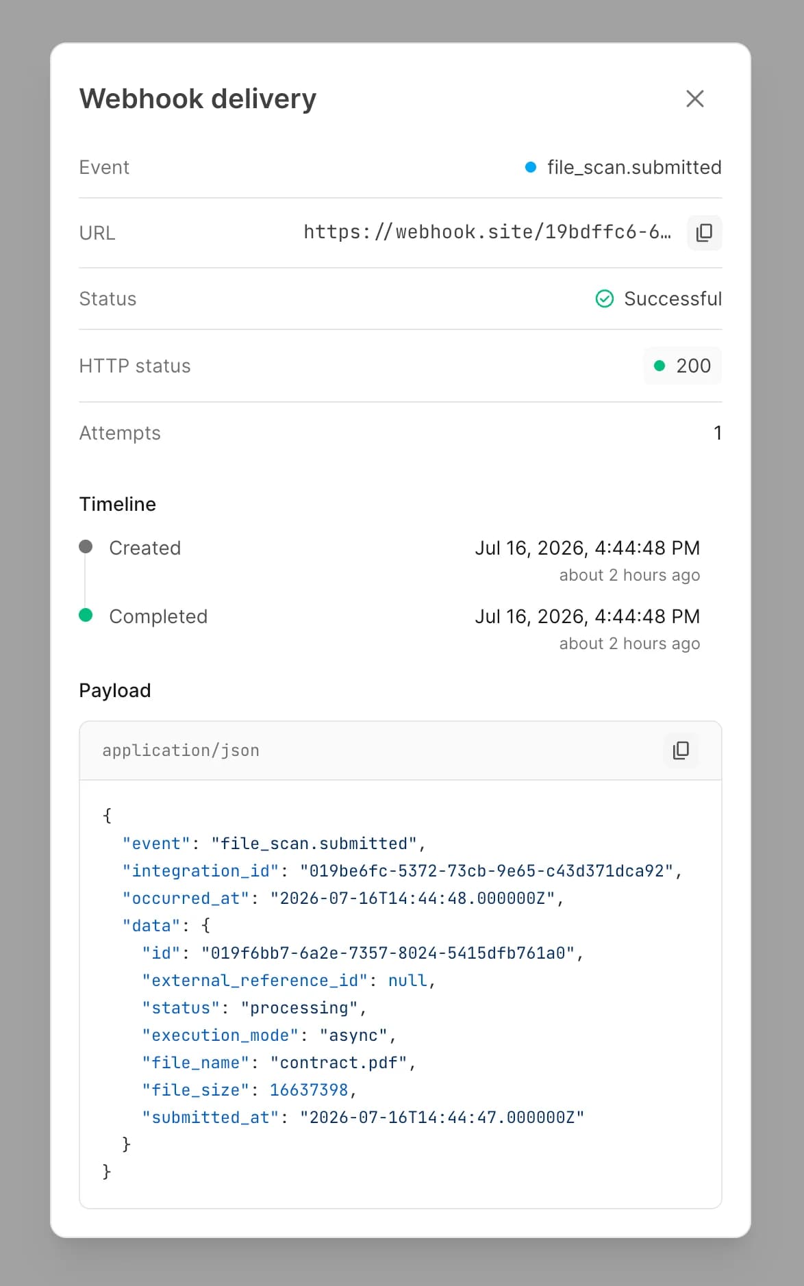
Task: Close the Webhook delivery dialog
Action: (694, 99)
